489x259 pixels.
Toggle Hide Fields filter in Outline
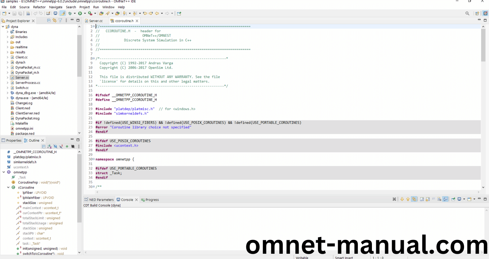55,147
